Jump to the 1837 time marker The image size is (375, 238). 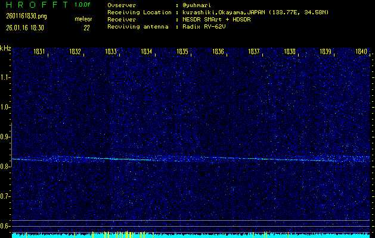tap(254, 52)
